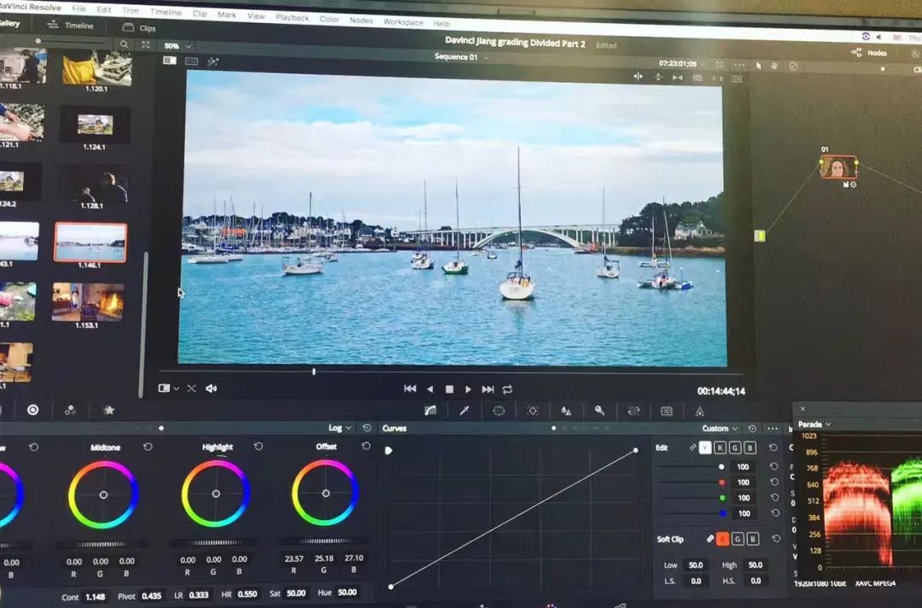Open the Trim menu
Screen dimensions: 922x608
click(x=130, y=10)
